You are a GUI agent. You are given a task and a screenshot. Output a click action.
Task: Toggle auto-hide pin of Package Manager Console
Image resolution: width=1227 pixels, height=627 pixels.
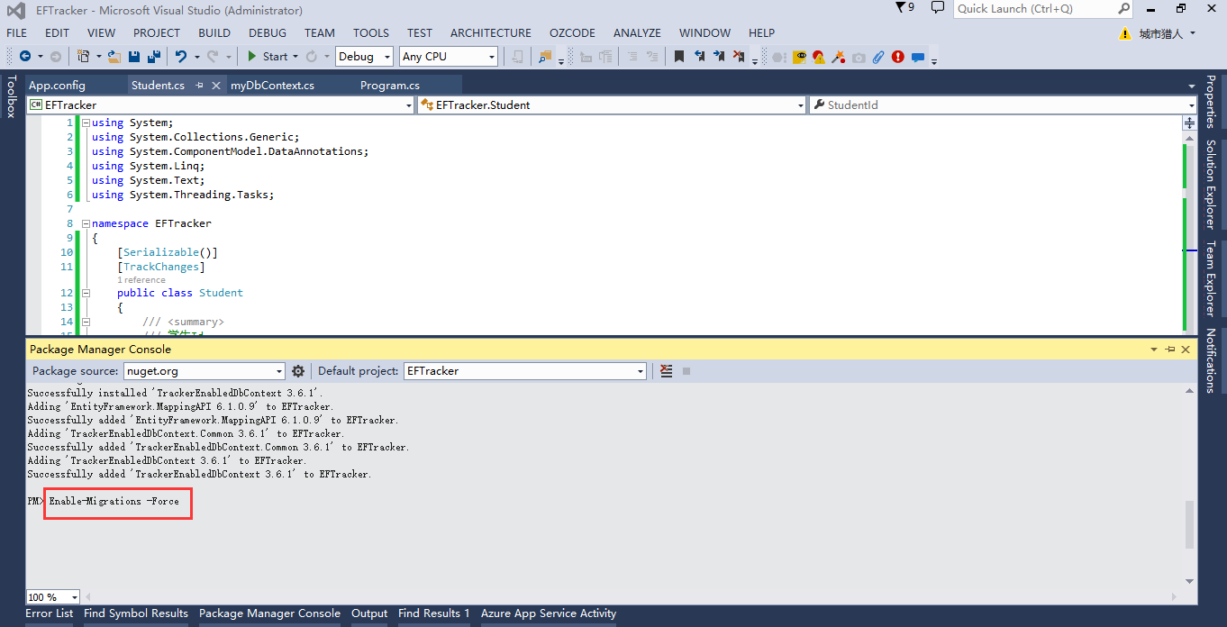pyautogui.click(x=1170, y=349)
